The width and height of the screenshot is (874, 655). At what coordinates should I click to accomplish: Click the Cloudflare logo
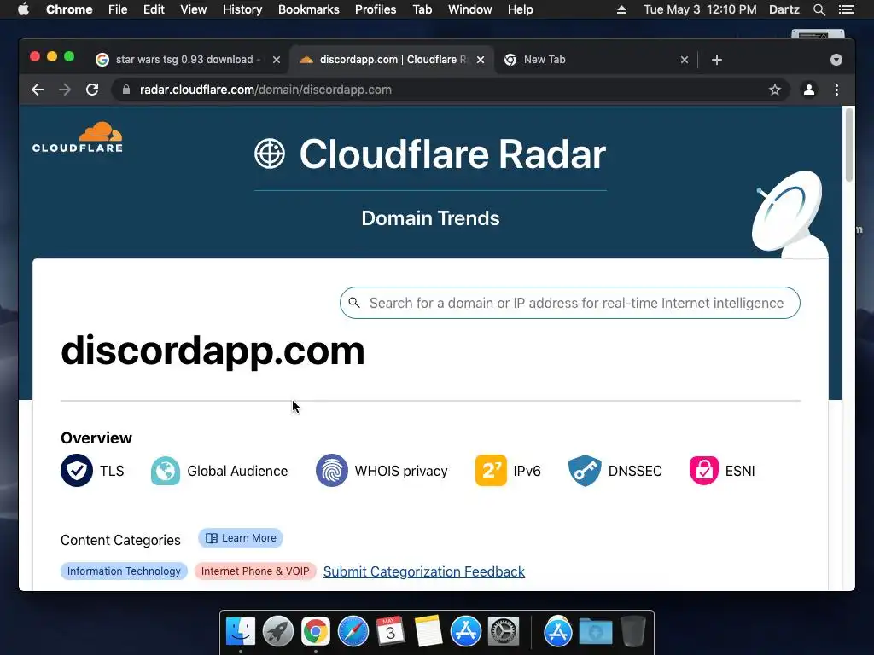point(78,137)
